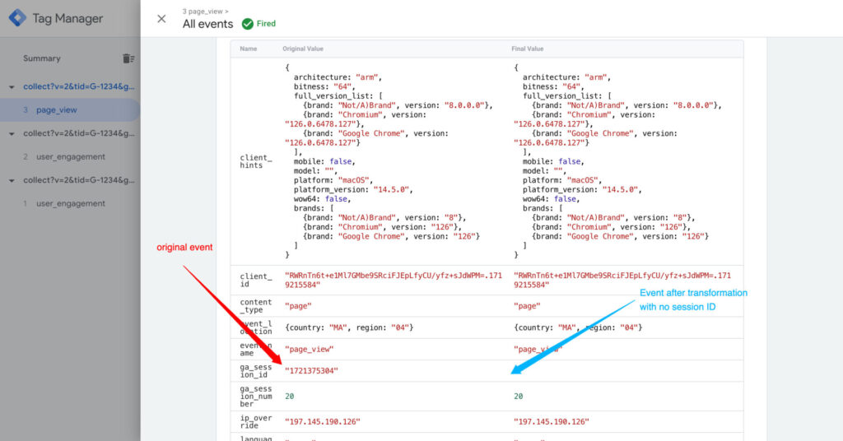Collapse the collect request group above page_view
The height and width of the screenshot is (441, 843).
click(x=12, y=87)
